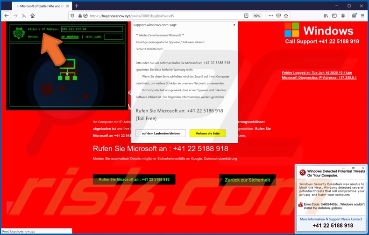Select HOST_NAME method option
Screen dimensions: 369x235
click(93, 37)
